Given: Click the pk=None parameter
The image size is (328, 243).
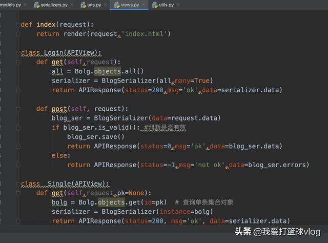Looking at the screenshot, I should tap(131, 193).
